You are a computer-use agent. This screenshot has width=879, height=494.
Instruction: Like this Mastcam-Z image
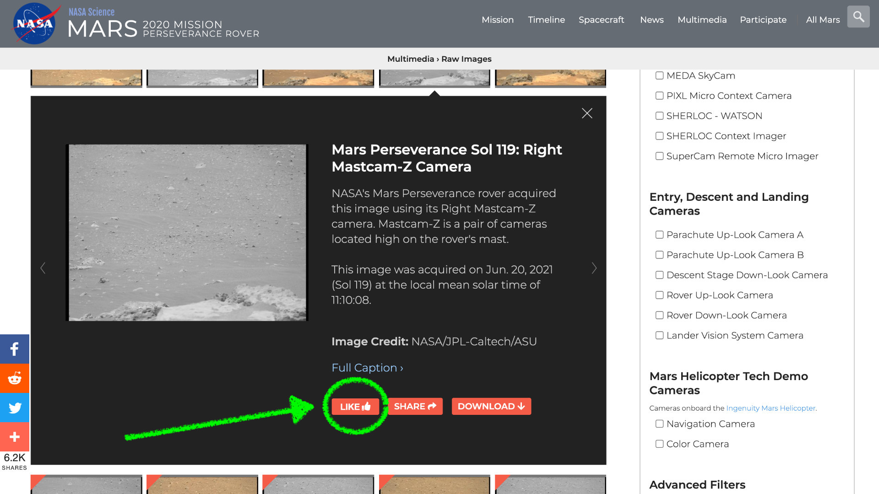(355, 407)
